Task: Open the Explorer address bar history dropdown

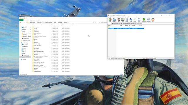Action: coord(94,22)
